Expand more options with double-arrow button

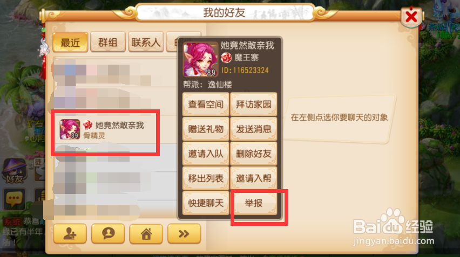[x=184, y=234]
